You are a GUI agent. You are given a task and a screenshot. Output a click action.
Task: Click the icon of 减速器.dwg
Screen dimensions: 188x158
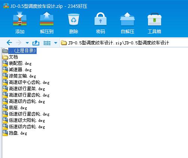(5, 70)
